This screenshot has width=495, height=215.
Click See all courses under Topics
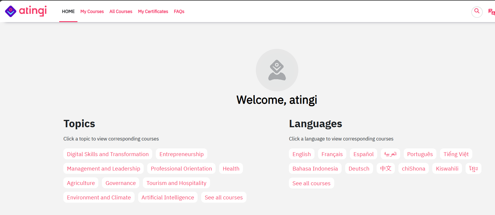[224, 197]
